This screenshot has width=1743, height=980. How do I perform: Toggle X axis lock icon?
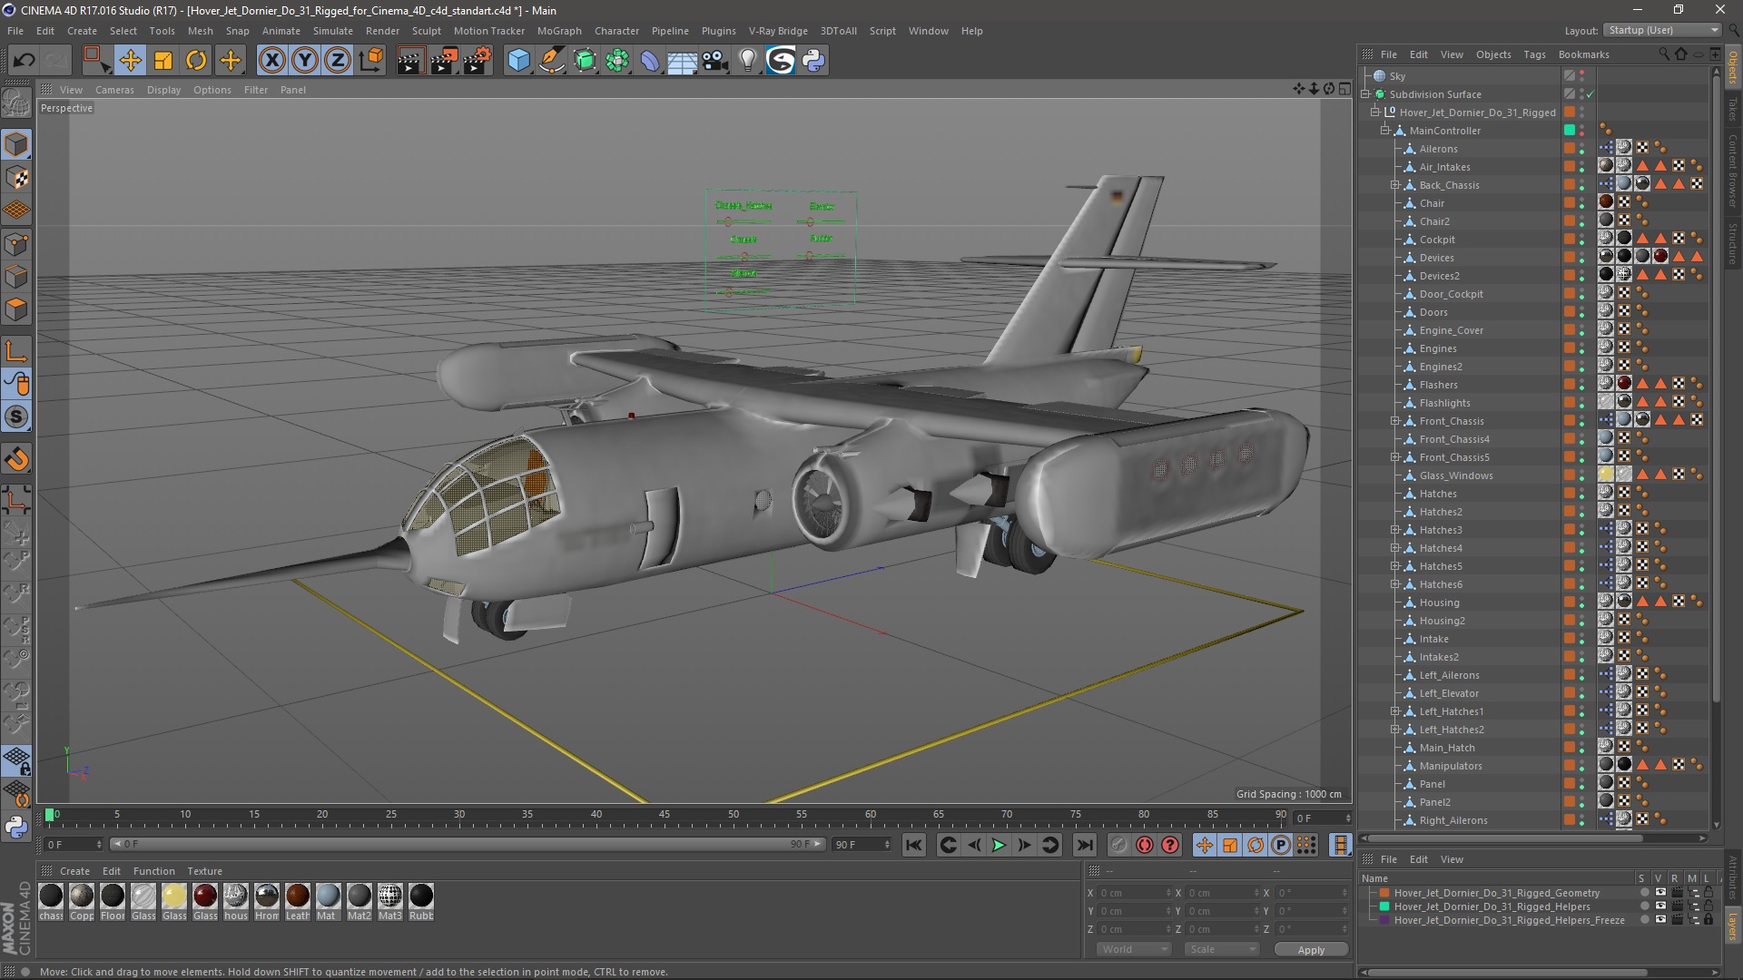coord(271,61)
